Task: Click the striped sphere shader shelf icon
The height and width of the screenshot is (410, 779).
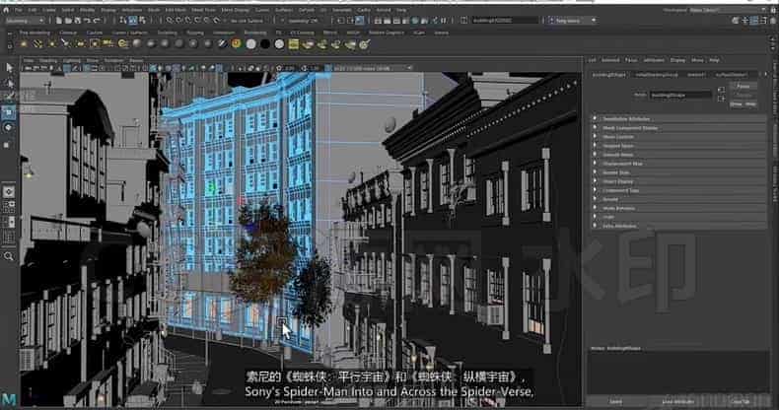Action: pos(222,44)
